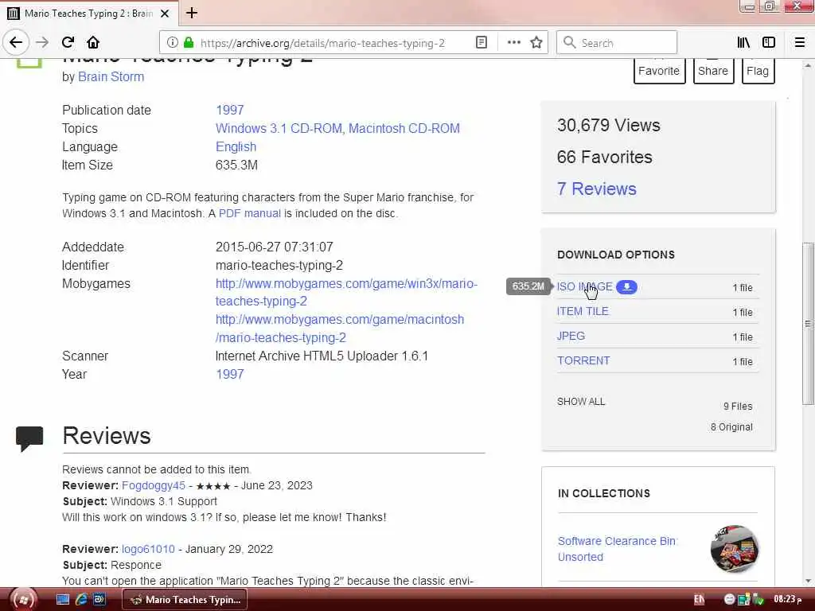Select the ITEM TILE download option
Viewport: 815px width, 611px height.
583,312
